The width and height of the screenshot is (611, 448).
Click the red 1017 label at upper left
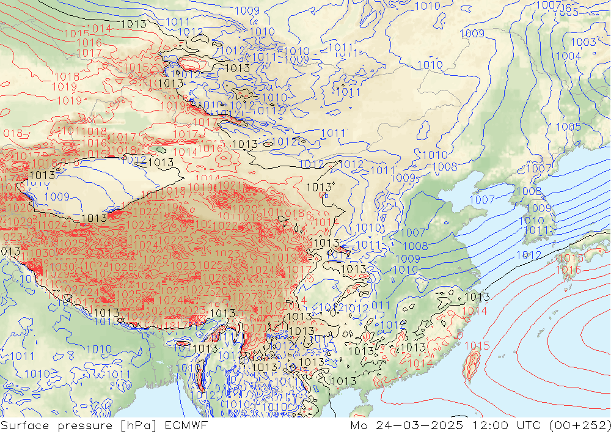pyautogui.click(x=89, y=53)
